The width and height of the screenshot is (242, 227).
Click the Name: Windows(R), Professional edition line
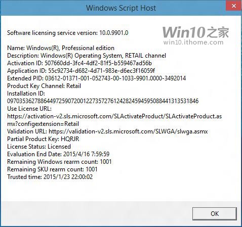(61, 48)
